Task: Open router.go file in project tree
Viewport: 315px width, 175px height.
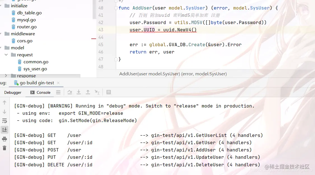Action: click(x=27, y=27)
